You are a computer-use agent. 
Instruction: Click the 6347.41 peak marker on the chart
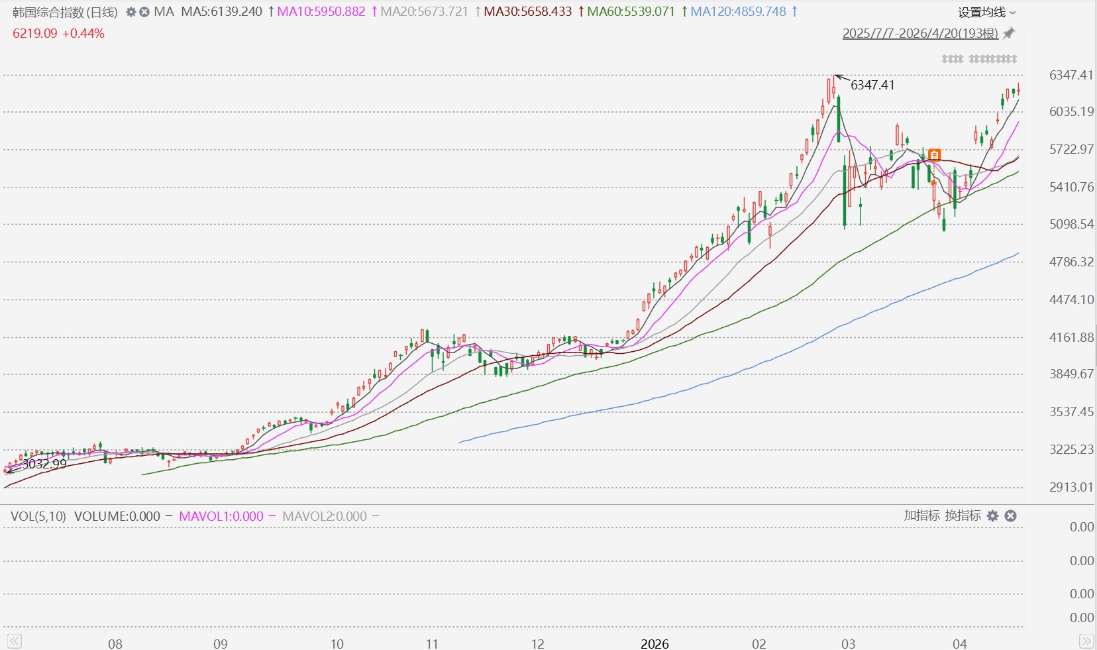point(872,85)
